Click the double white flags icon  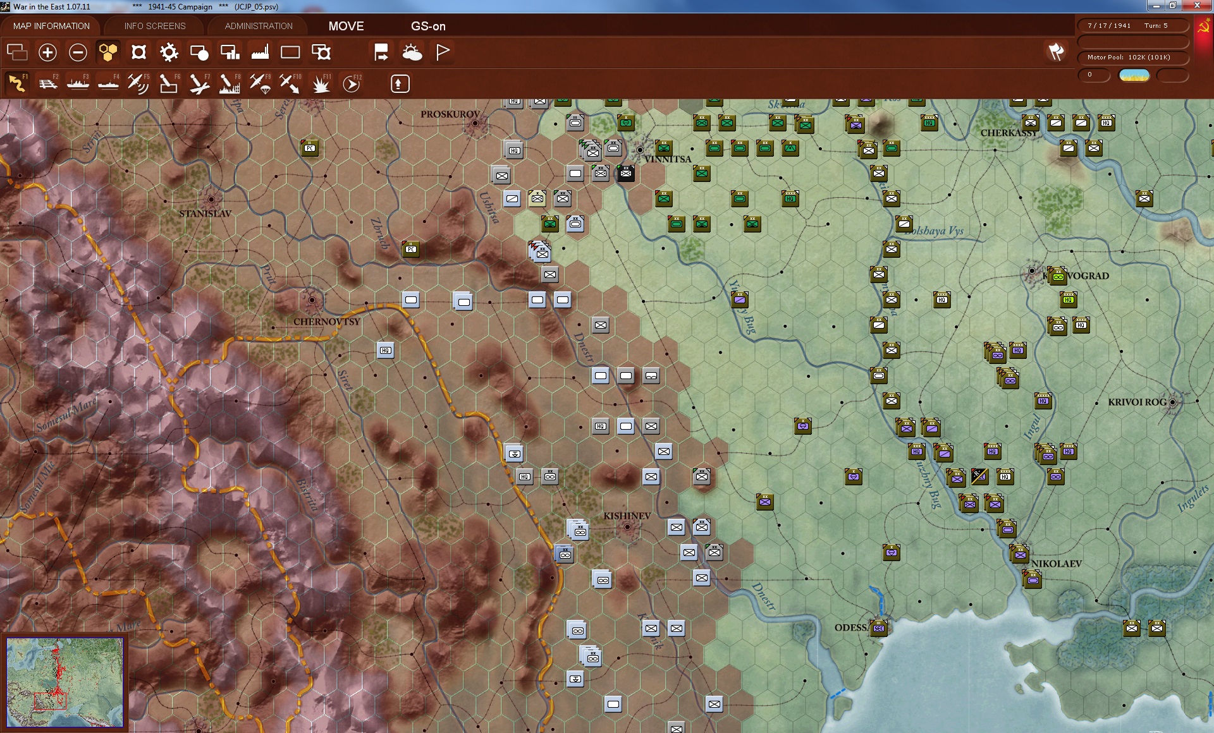click(x=1056, y=52)
